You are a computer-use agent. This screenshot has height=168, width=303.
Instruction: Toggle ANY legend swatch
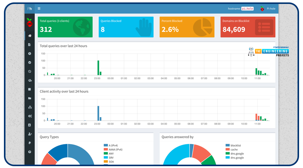(106, 153)
